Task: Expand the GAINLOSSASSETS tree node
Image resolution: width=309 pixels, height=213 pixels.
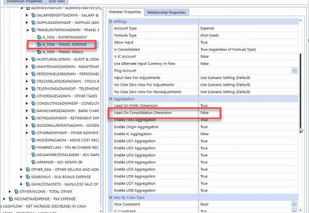Action: [21, 184]
